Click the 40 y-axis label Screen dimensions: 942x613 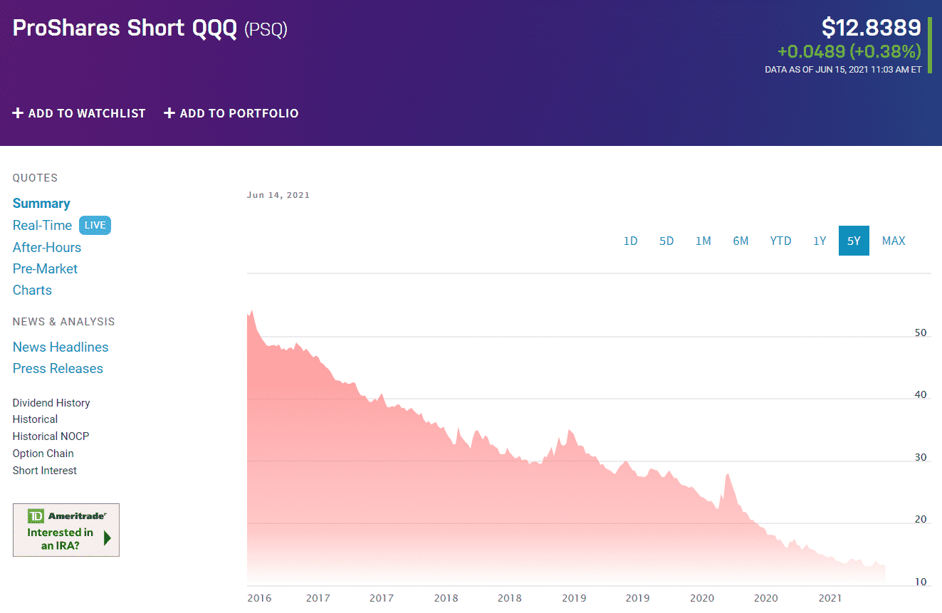921,395
